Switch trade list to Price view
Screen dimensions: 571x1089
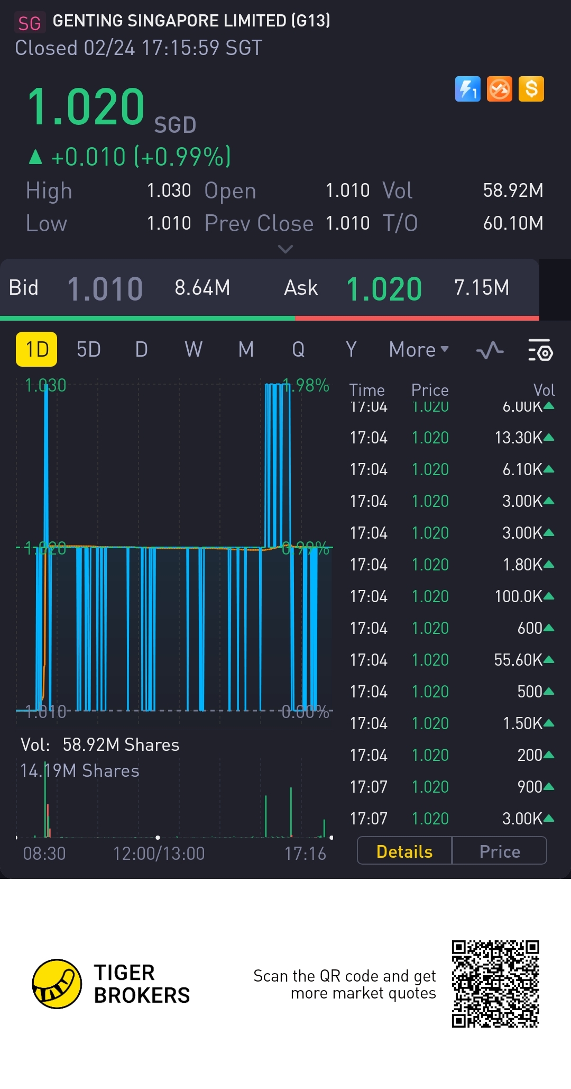[x=499, y=851]
